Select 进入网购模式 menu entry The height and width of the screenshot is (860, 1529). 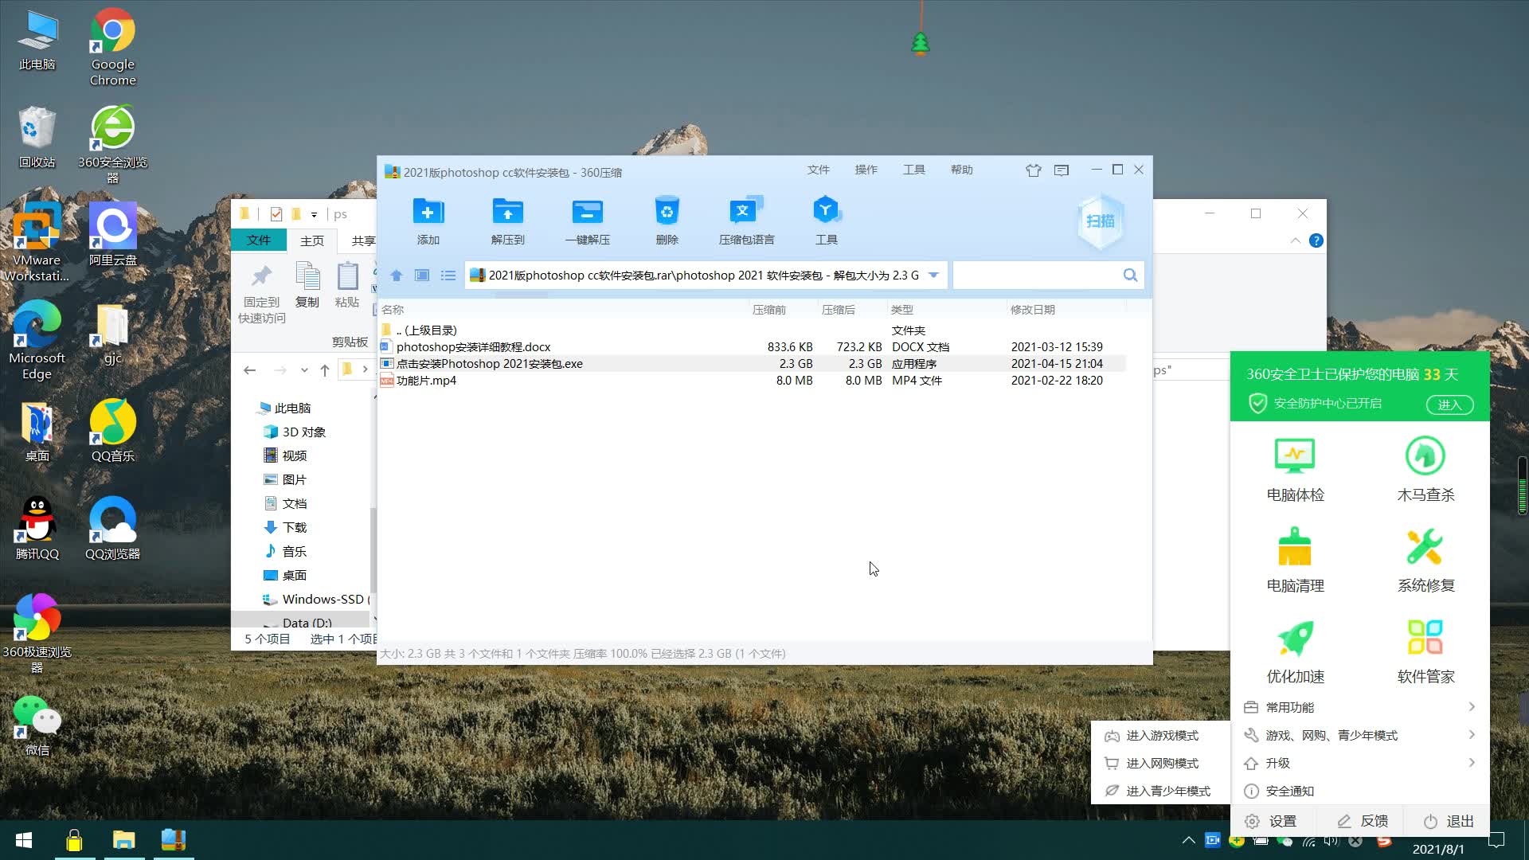(1160, 764)
